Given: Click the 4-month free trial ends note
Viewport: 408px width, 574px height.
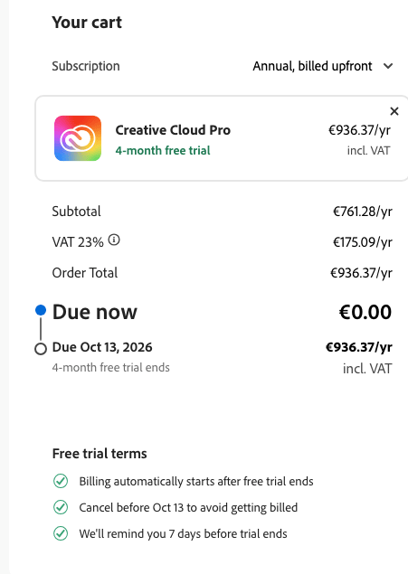Looking at the screenshot, I should tap(111, 367).
